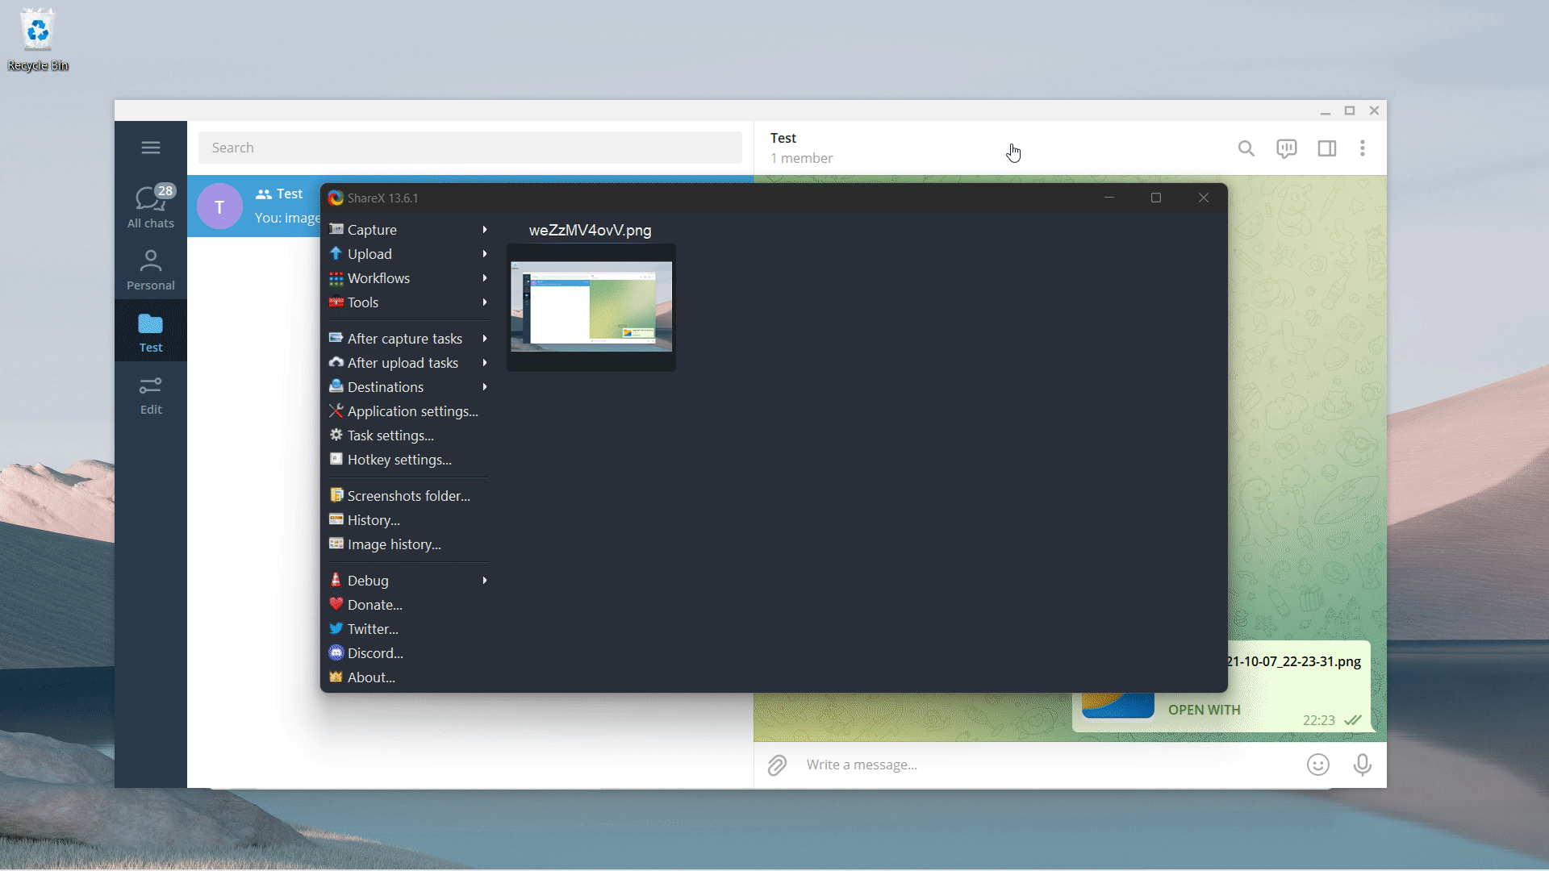Image resolution: width=1549 pixels, height=871 pixels.
Task: Open the emoji picker
Action: tap(1317, 765)
